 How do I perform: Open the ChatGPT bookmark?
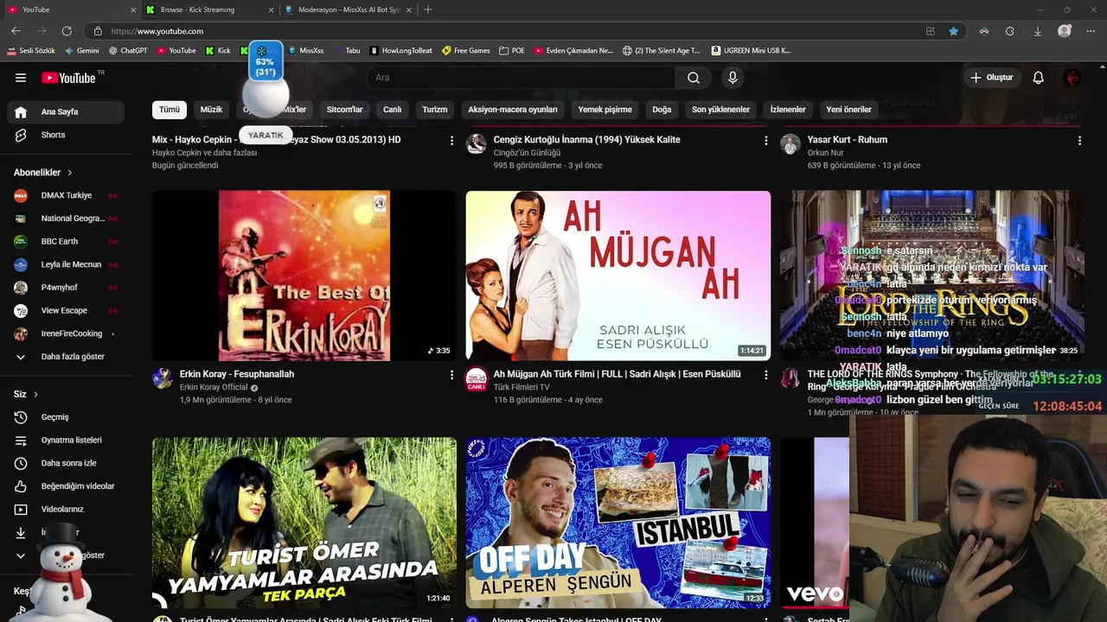[128, 51]
